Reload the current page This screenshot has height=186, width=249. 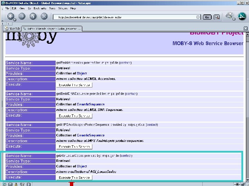point(33,16)
